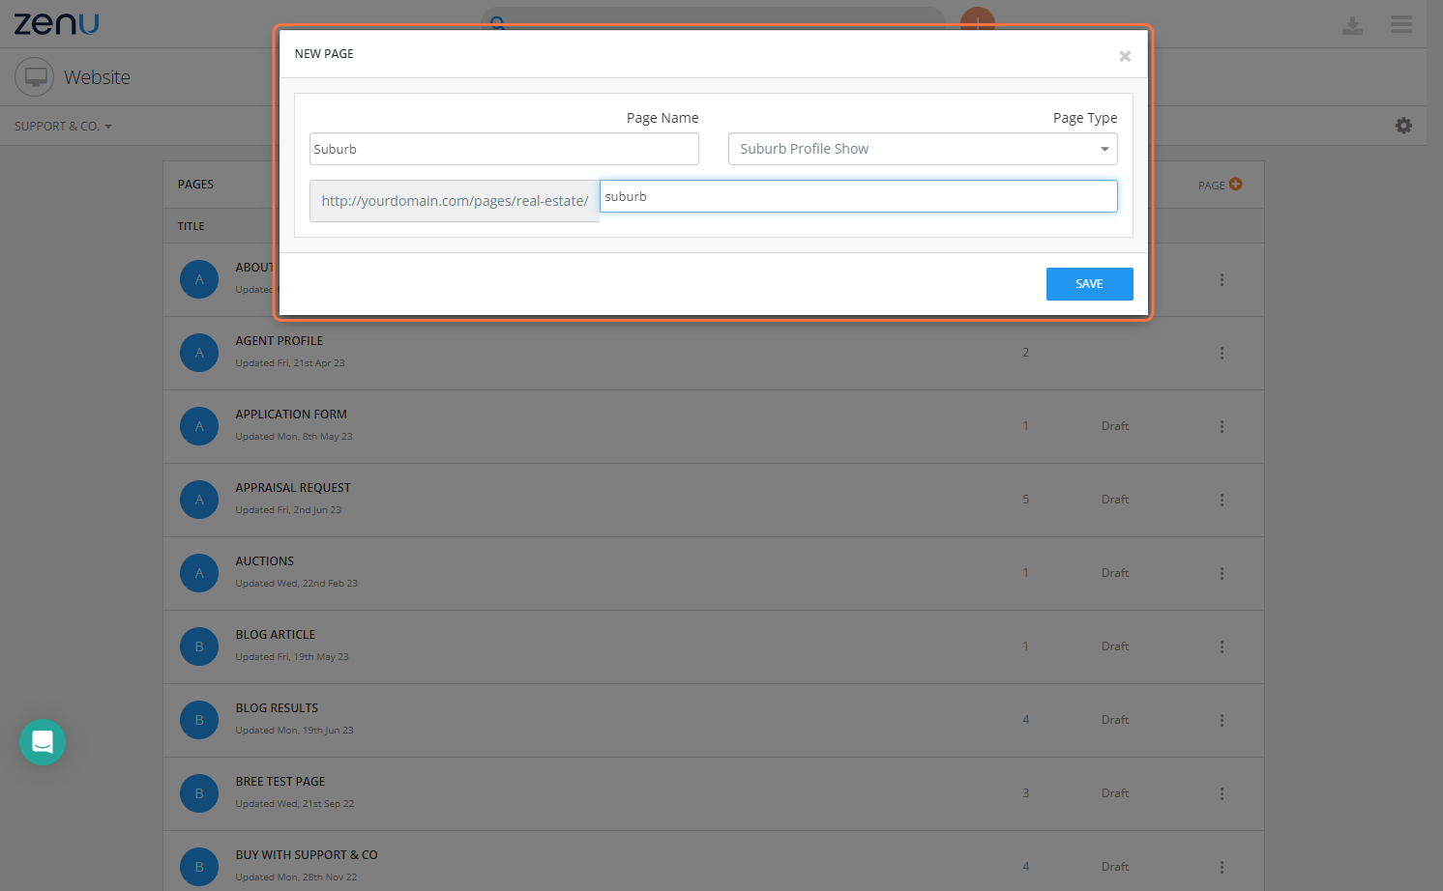Click the settings gear icon
1443x891 pixels.
[1403, 126]
